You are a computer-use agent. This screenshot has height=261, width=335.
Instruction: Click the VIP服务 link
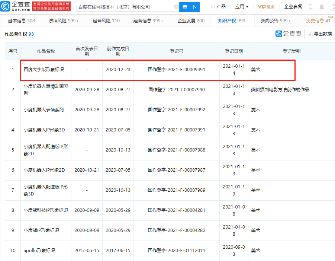click(266, 6)
